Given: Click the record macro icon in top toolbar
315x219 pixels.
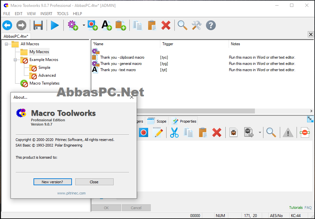Looking at the screenshot, I should click(93, 25).
